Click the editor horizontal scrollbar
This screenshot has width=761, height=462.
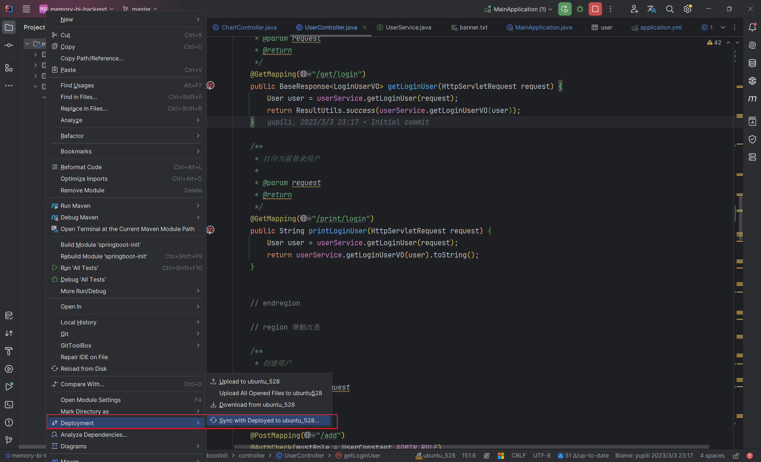pyautogui.click(x=471, y=447)
